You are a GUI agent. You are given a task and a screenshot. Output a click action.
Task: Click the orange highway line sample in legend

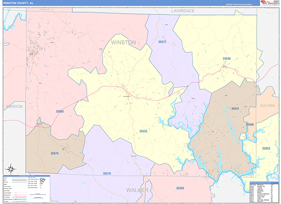point(19,195)
